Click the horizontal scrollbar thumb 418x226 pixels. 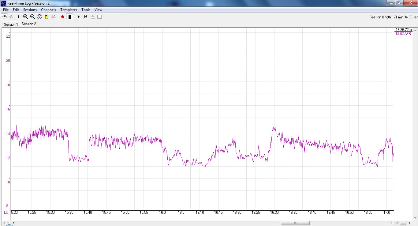tap(295, 223)
